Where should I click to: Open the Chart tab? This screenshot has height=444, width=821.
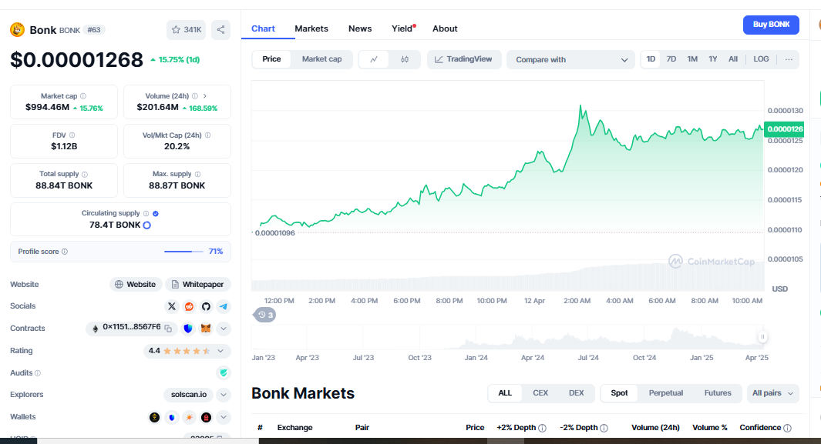(x=263, y=28)
